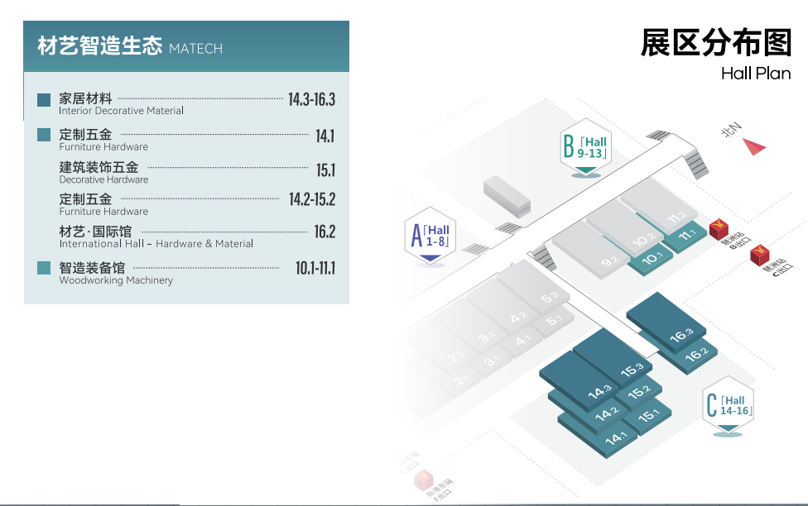
Task: Click the MATECH panel header
Action: click(x=186, y=46)
